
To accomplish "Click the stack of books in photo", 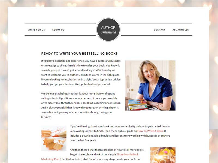I will pos(138,105).
